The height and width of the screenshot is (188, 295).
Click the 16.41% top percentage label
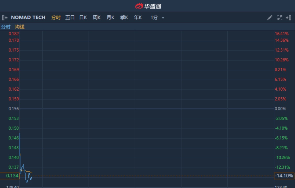[282, 34]
